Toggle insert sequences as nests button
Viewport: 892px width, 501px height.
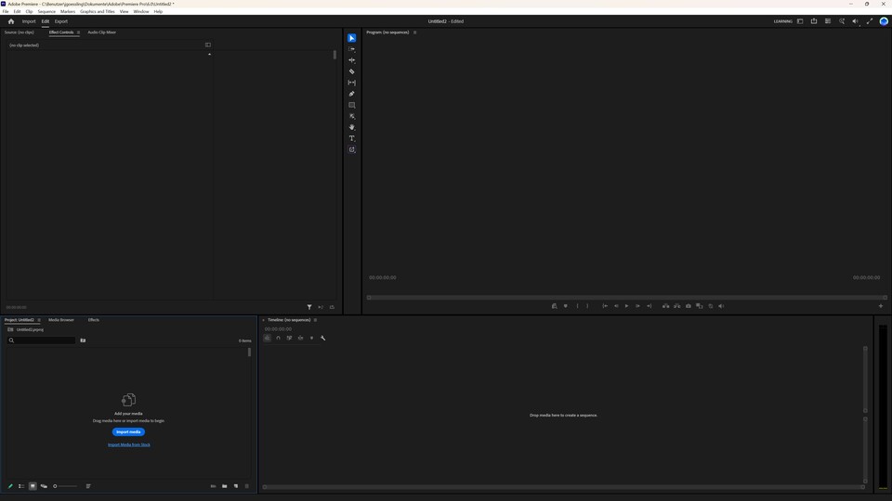[x=268, y=338]
